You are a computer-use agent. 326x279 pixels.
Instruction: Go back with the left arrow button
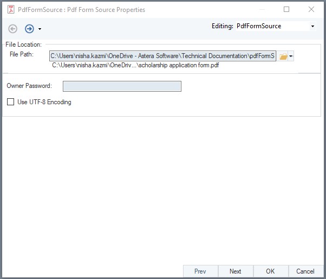coord(13,29)
